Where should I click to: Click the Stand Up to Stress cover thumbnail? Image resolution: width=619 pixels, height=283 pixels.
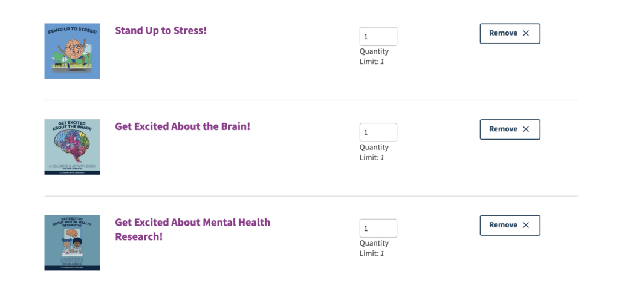pos(72,51)
